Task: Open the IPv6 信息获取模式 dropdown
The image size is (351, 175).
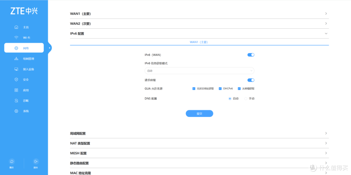Action: click(200, 71)
